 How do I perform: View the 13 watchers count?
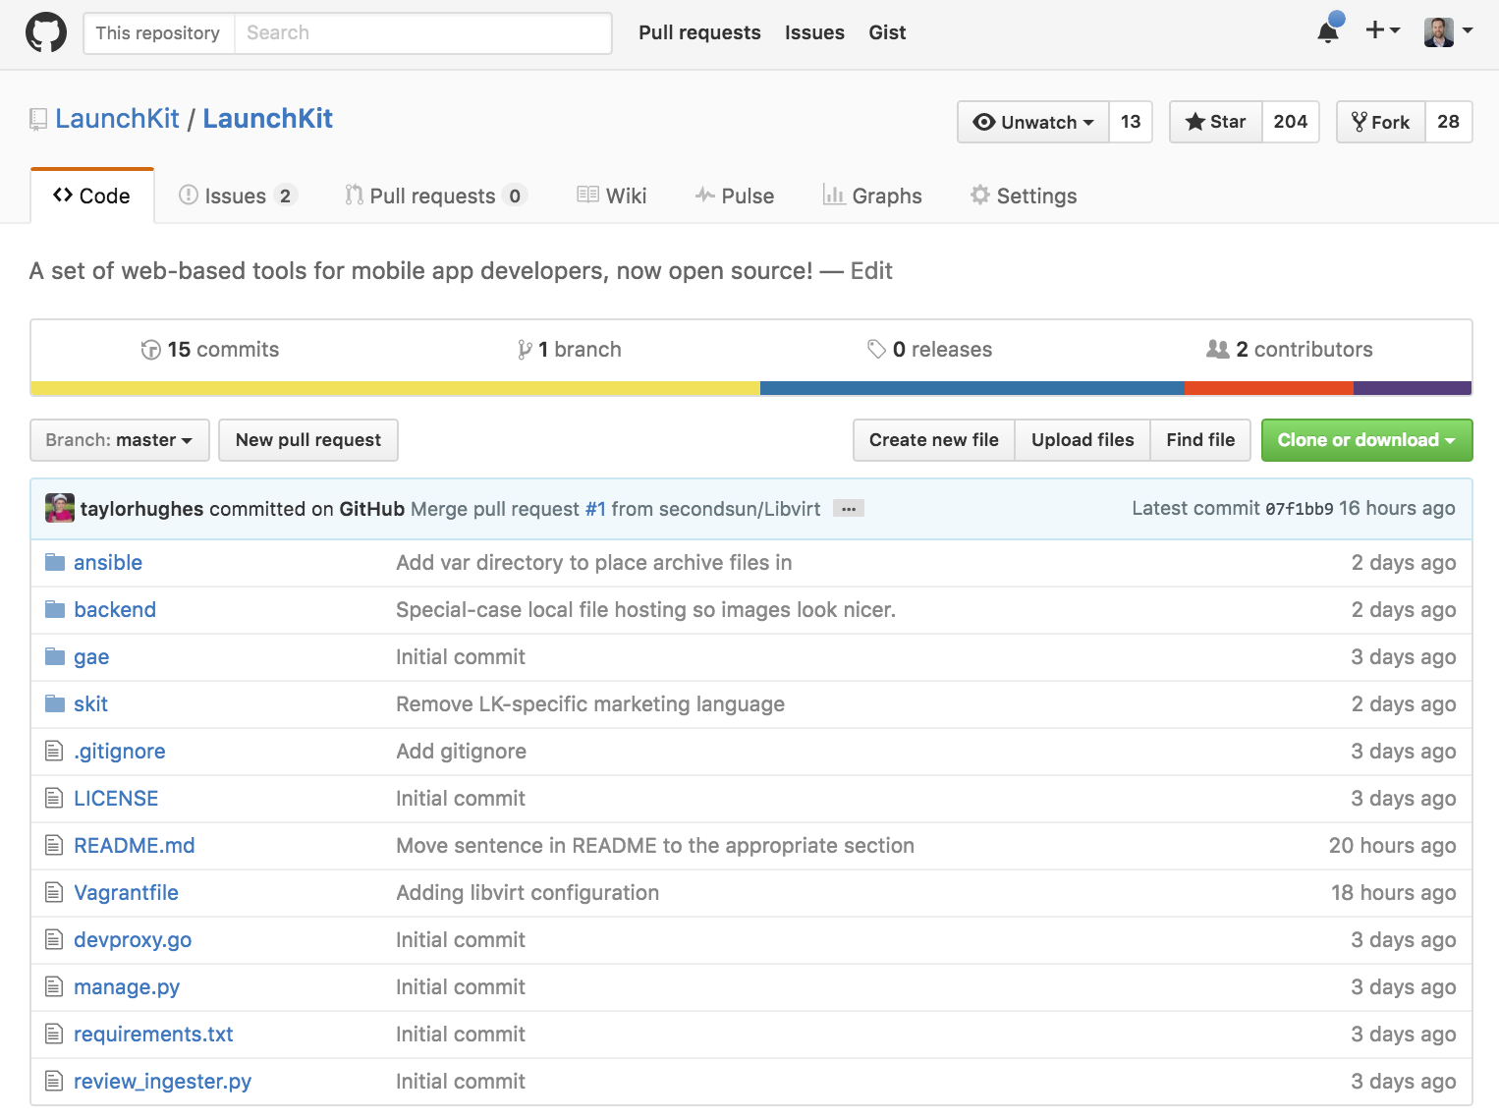coord(1131,122)
